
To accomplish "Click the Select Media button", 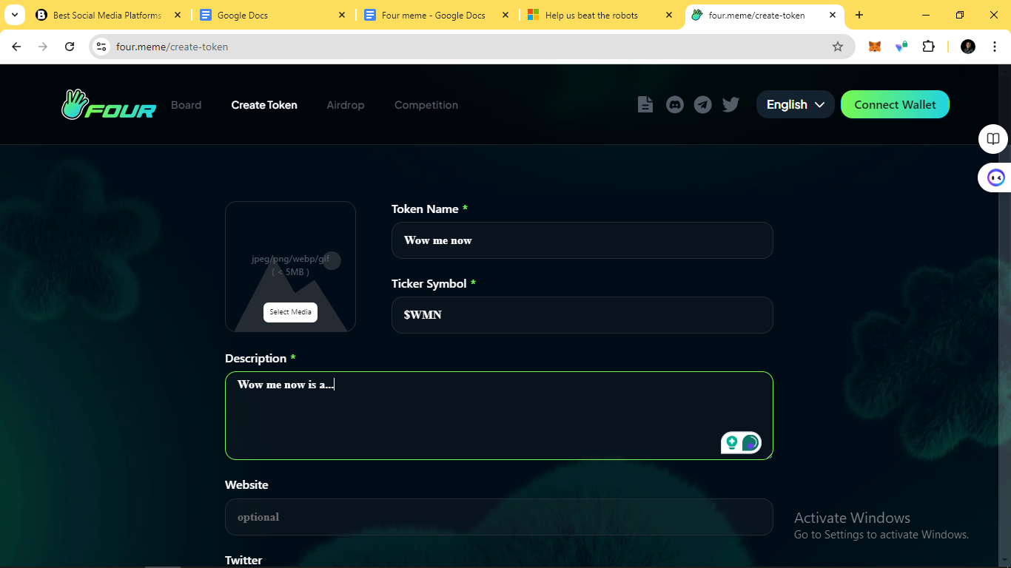I will 290,312.
